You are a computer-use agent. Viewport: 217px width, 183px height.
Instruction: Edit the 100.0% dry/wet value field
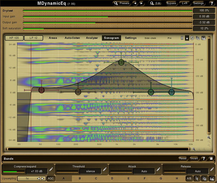pos(204,11)
